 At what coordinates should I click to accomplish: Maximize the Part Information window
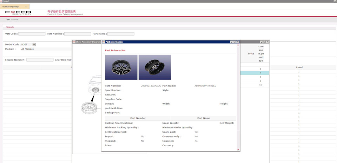[x=235, y=42]
